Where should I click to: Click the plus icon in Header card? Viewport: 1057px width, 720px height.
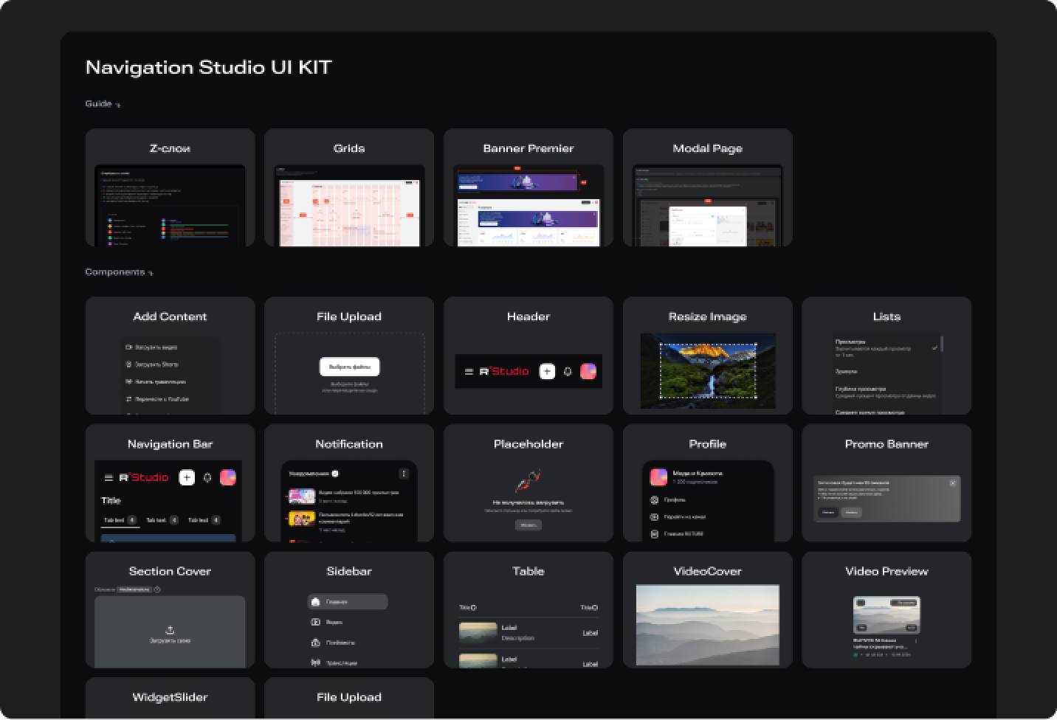pyautogui.click(x=547, y=372)
